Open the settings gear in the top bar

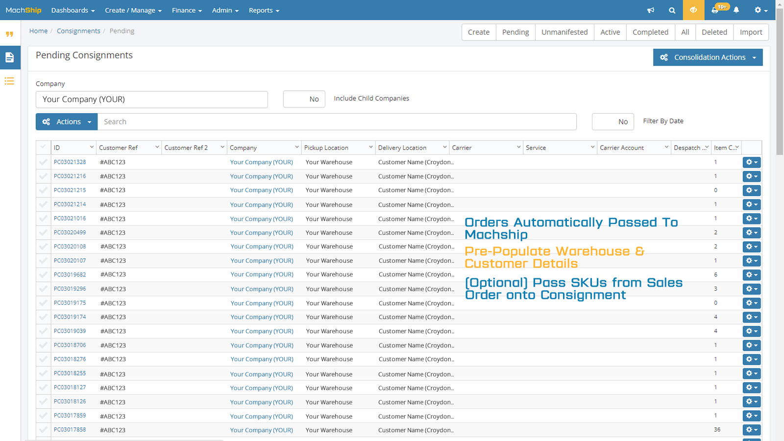coord(761,10)
